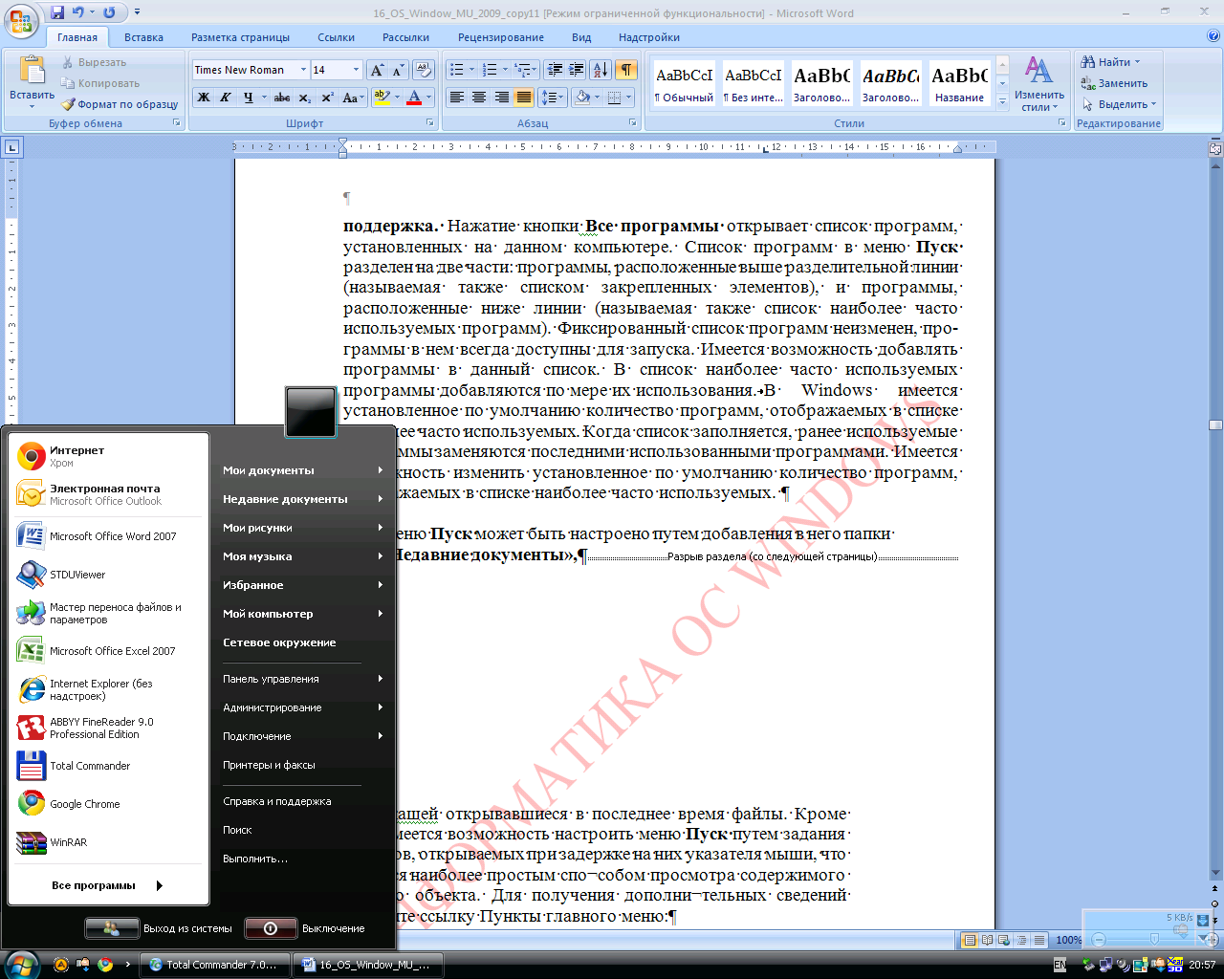1224x979 pixels.
Task: Click Выполнить... in Start menu
Action: click(302, 859)
